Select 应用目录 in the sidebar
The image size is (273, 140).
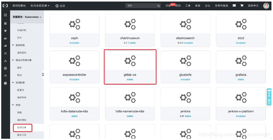pyautogui.click(x=22, y=127)
